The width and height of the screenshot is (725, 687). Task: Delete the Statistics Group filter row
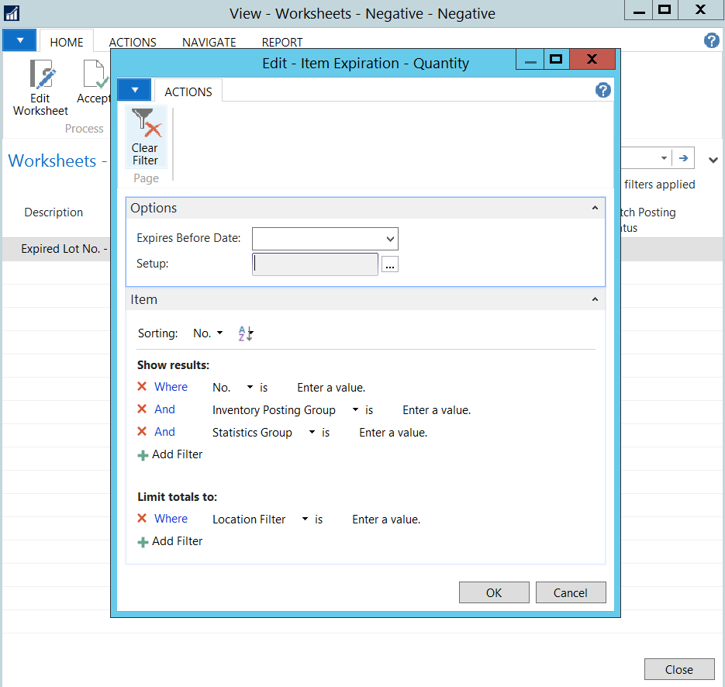coord(142,432)
